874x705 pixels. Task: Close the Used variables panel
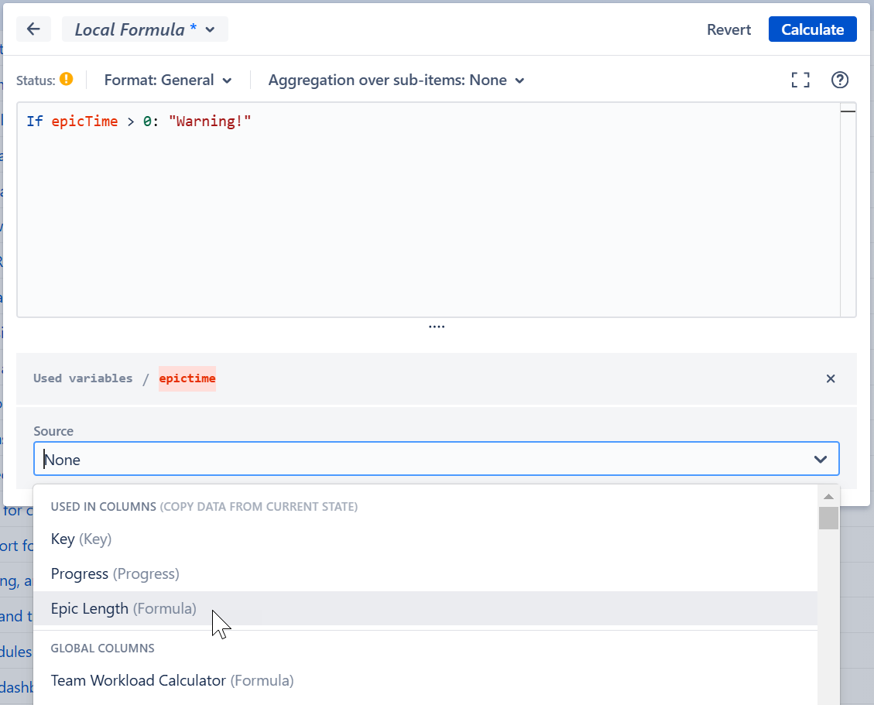[x=831, y=378]
